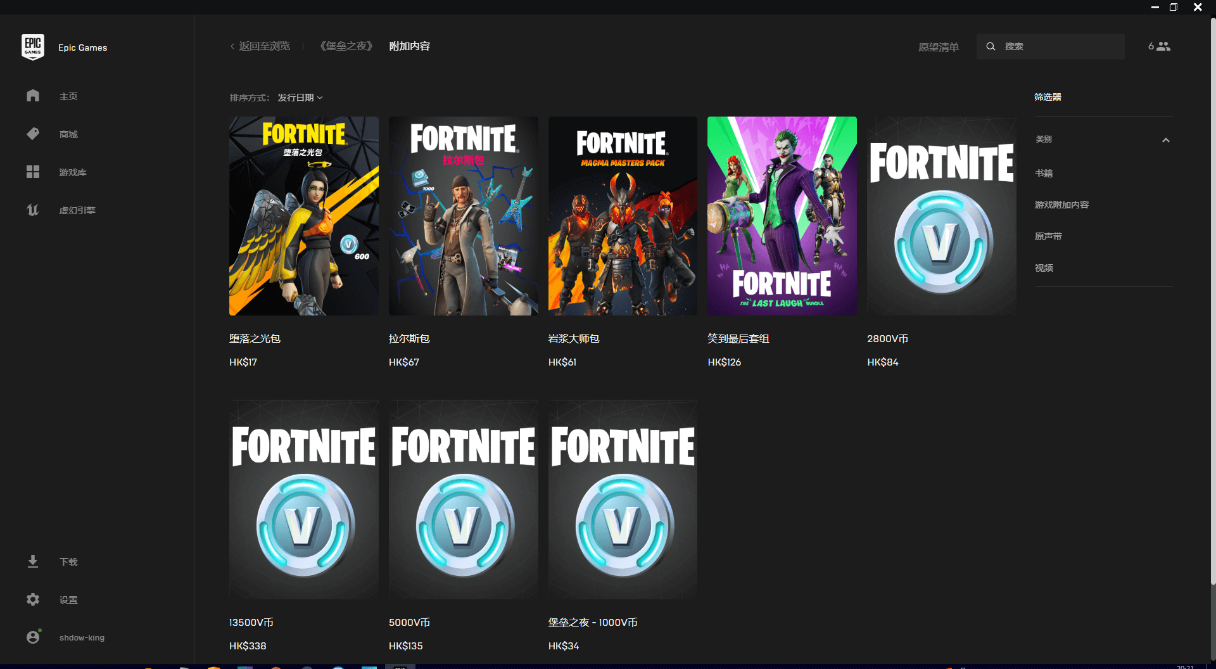Click the 筛选器 filter heading
The height and width of the screenshot is (669, 1216).
tap(1048, 97)
